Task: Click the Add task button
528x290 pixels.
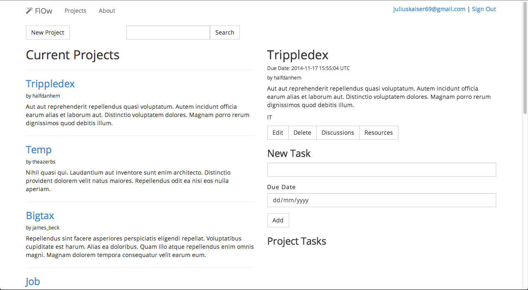Action: pyautogui.click(x=278, y=220)
